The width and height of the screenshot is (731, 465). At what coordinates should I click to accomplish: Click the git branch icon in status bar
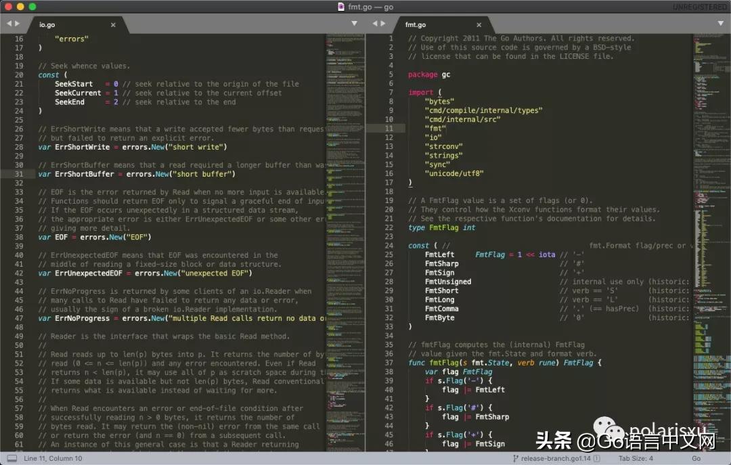[x=516, y=458]
